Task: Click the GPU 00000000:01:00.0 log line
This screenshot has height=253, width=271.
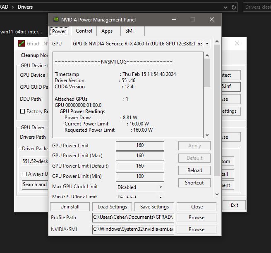Action: point(78,105)
